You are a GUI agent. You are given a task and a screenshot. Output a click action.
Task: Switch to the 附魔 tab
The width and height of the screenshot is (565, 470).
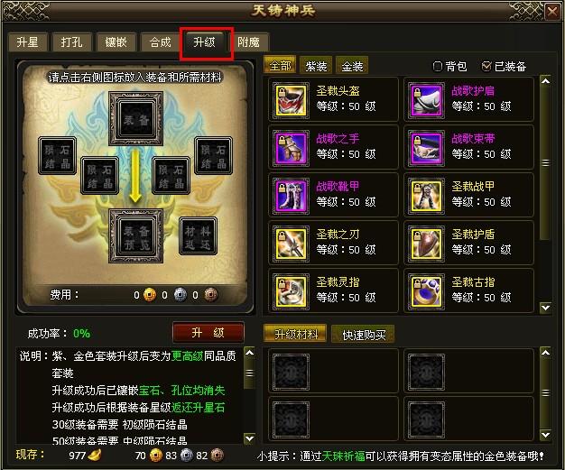[248, 42]
